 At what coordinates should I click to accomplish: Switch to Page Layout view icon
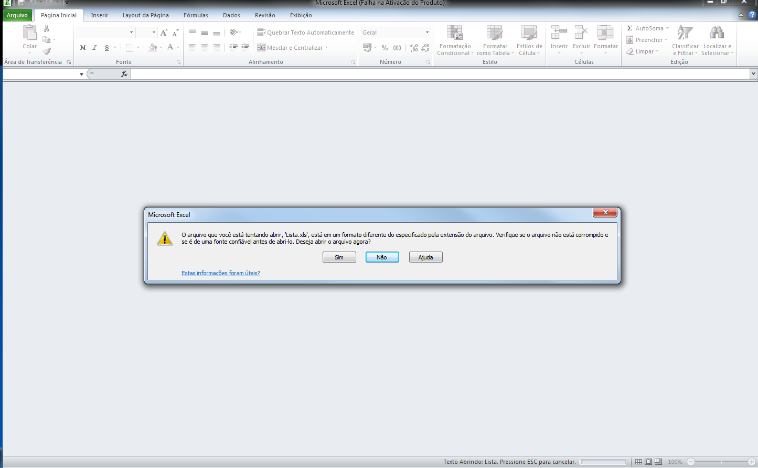coord(648,462)
